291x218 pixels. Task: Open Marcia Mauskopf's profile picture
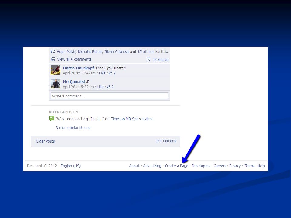click(55, 70)
